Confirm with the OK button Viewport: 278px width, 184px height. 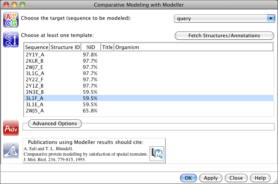tap(188, 178)
